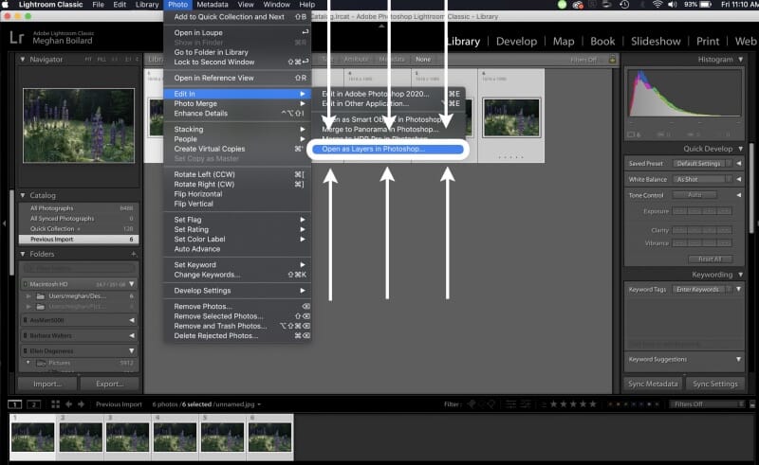Switch to the Develop module
The width and height of the screenshot is (759, 465).
click(x=516, y=41)
